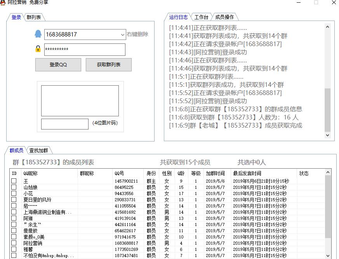
Task: Open the 群列表 tab
Action: pos(34,17)
